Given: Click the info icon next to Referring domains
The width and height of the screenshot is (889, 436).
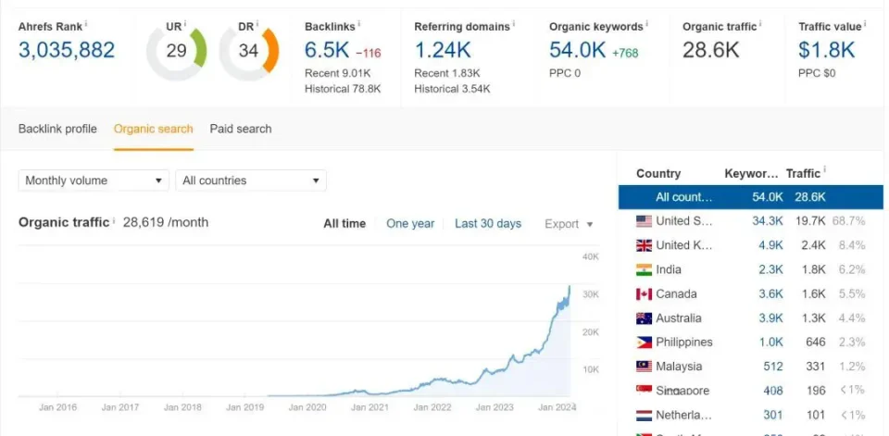Looking at the screenshot, I should click(514, 24).
